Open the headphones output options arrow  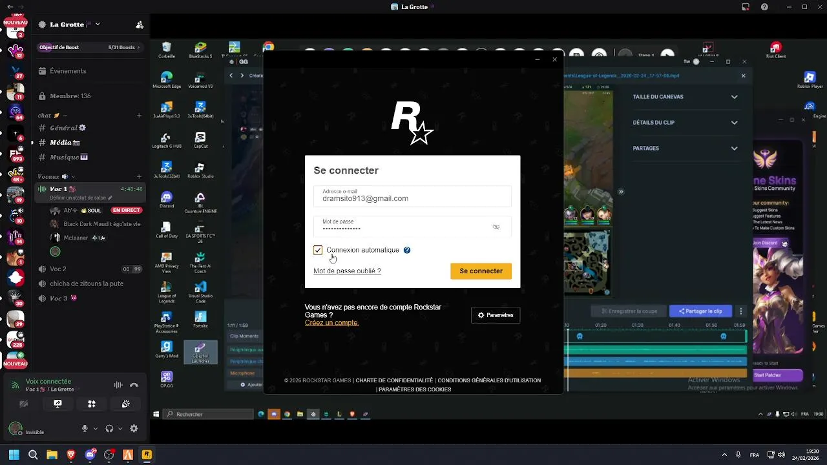click(x=120, y=428)
